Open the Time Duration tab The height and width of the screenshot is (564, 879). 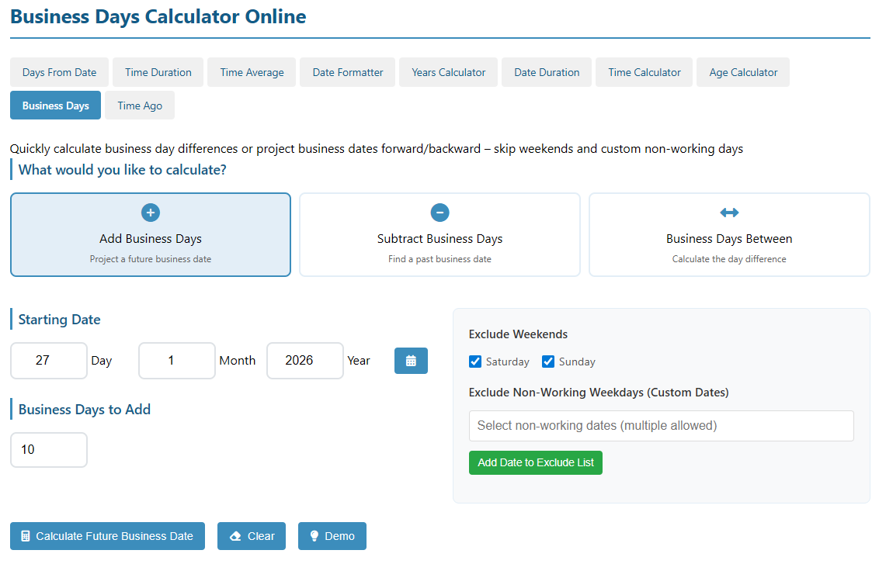pos(158,72)
